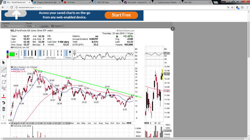250x140 pixels.
Task: Click the cloud upload icon in banner
Action: pyautogui.click(x=16, y=15)
